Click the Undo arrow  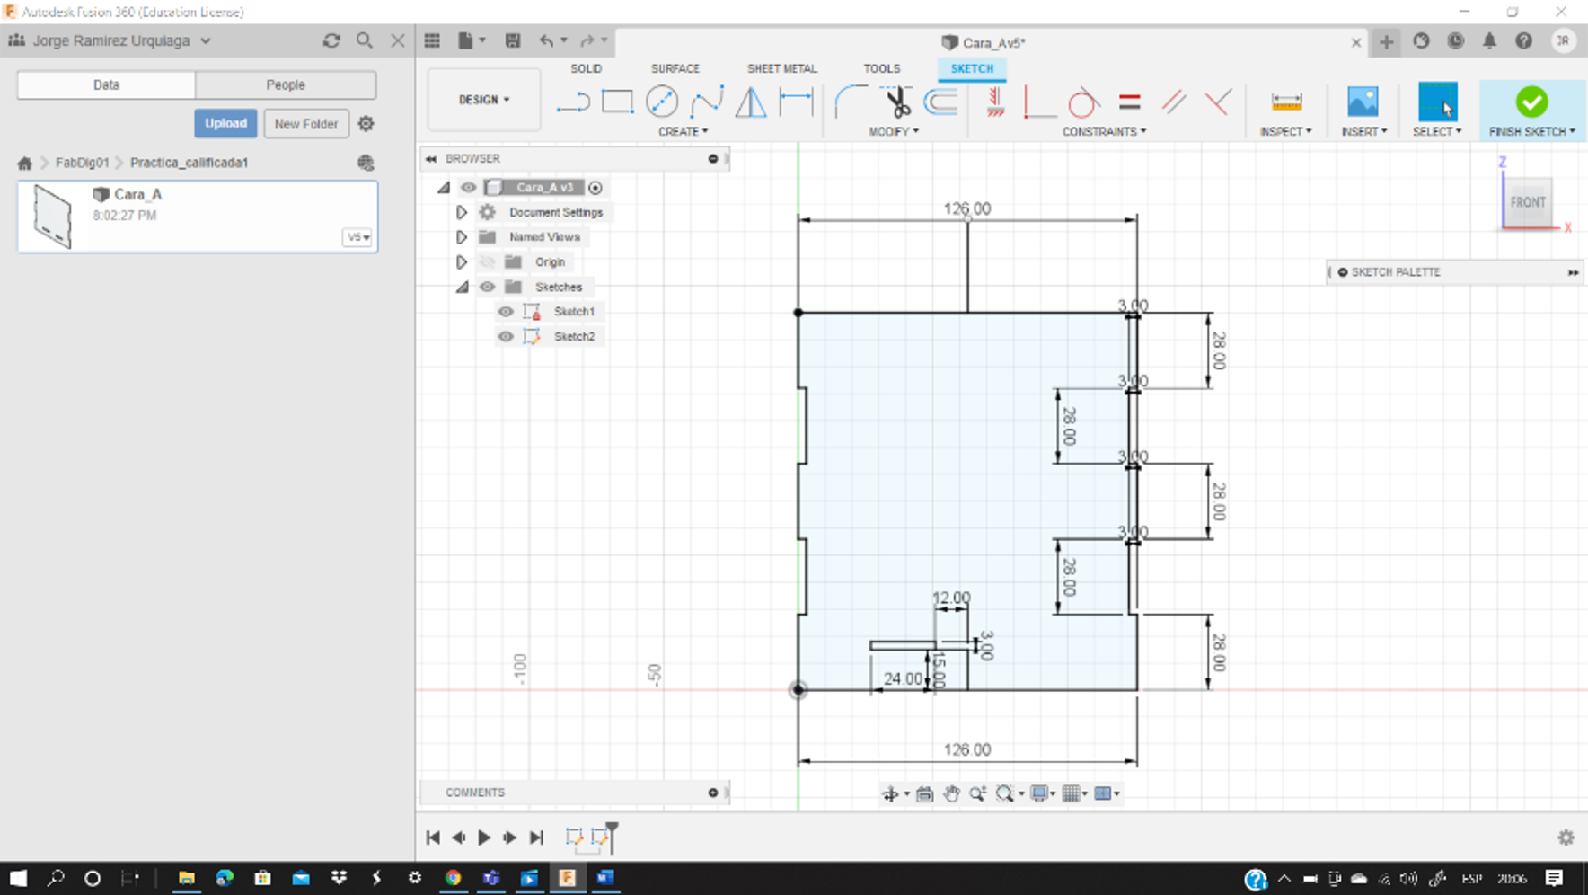pos(546,40)
